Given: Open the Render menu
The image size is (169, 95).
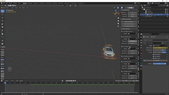Looking at the screenshot, I should 11,3.
